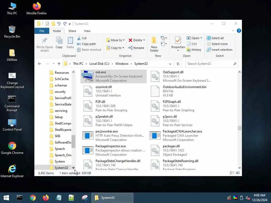The width and height of the screenshot is (271, 203).
Task: Switch to large icons view layout
Action: (238, 173)
